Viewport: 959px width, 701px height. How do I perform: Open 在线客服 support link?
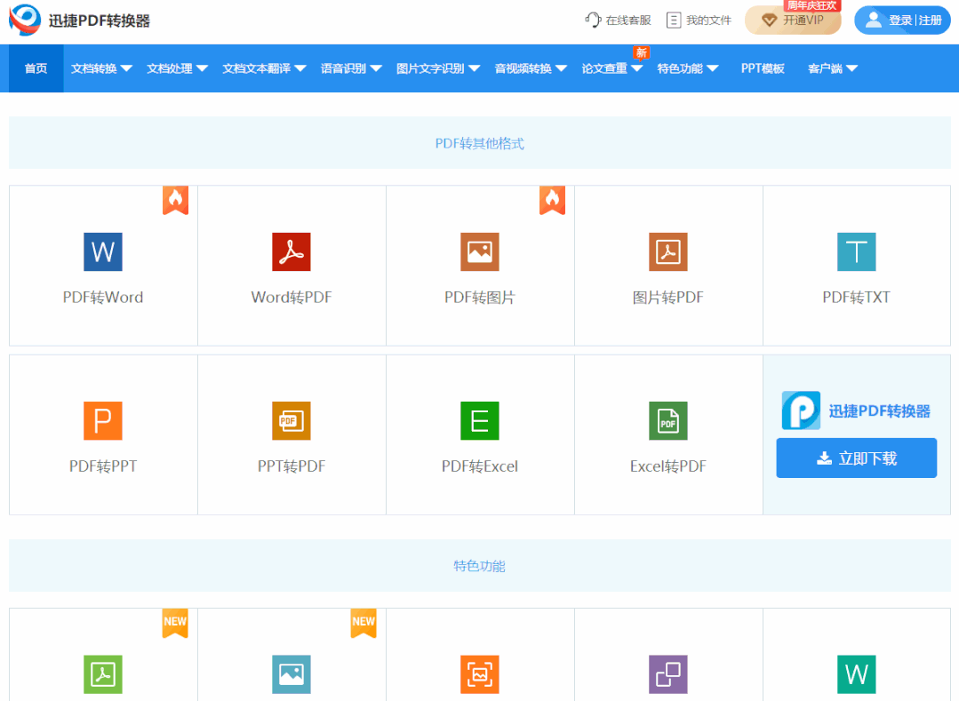628,20
